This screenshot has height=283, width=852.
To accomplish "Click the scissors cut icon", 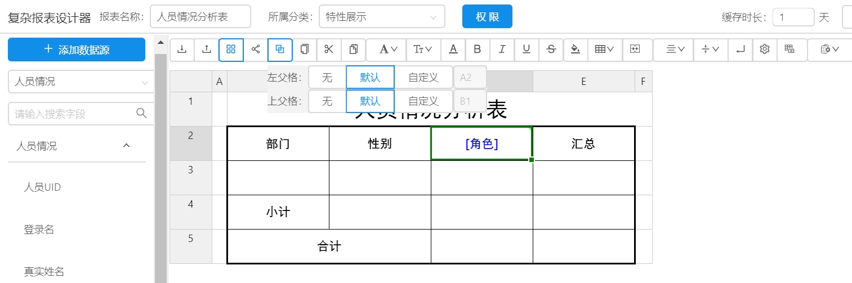I will click(x=329, y=50).
